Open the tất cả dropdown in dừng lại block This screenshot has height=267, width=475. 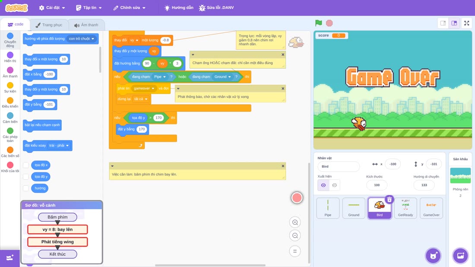tap(141, 99)
